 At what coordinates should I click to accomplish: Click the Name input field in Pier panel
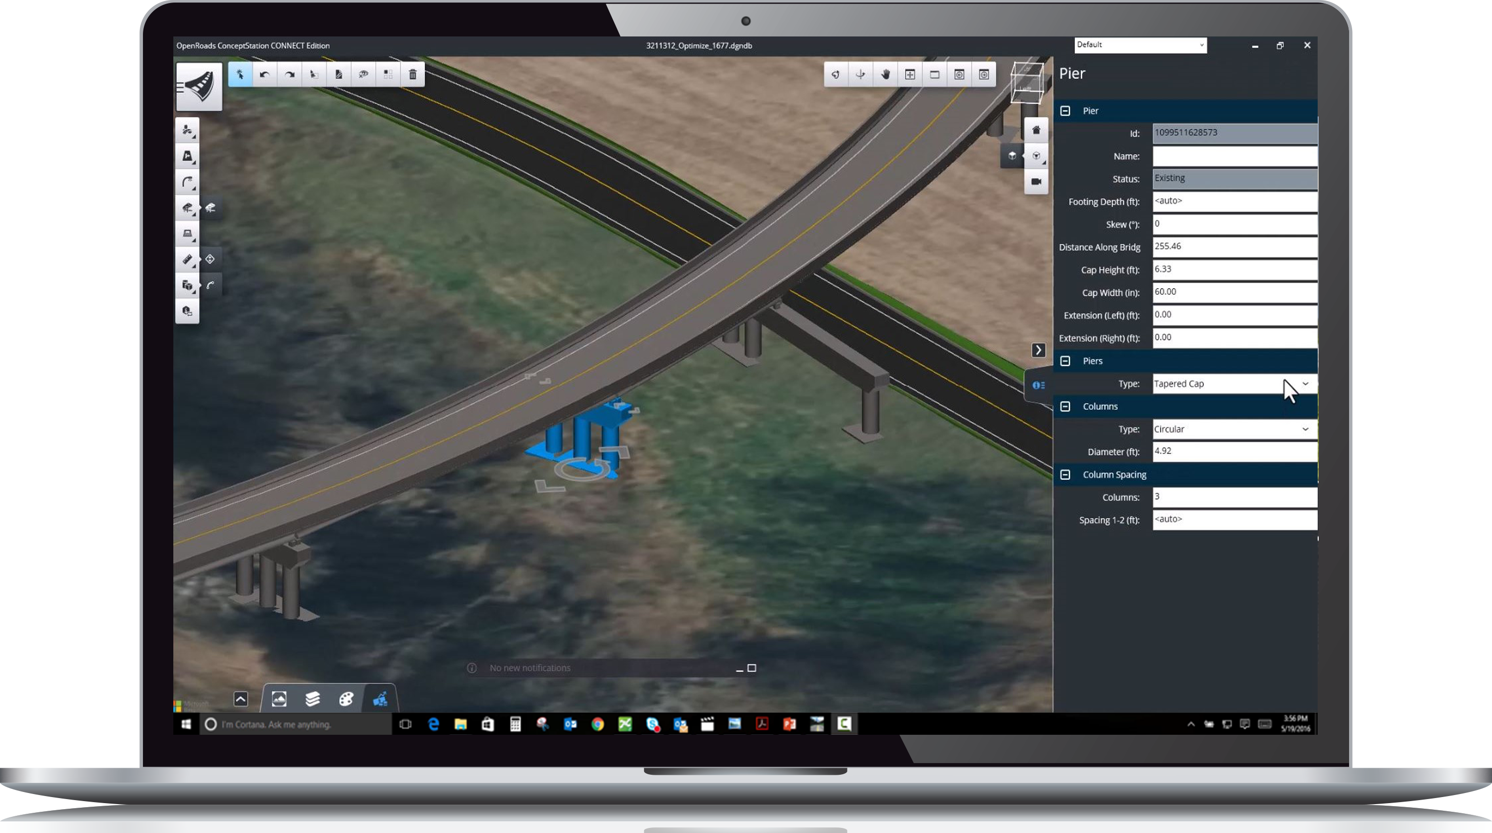click(x=1234, y=156)
